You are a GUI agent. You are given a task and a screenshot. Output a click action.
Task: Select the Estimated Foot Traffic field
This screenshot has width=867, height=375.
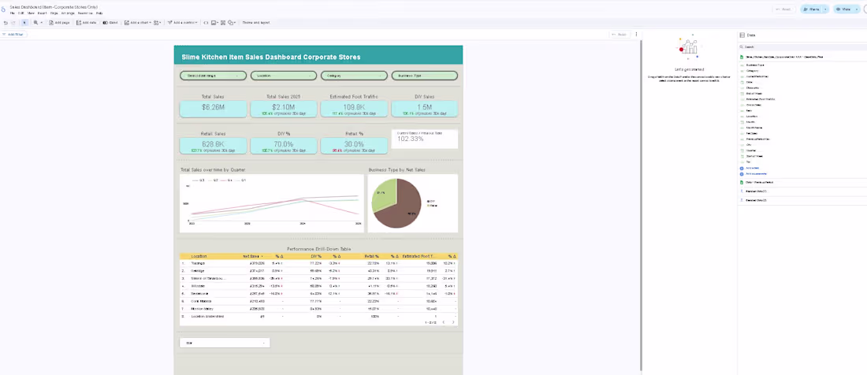pos(761,99)
